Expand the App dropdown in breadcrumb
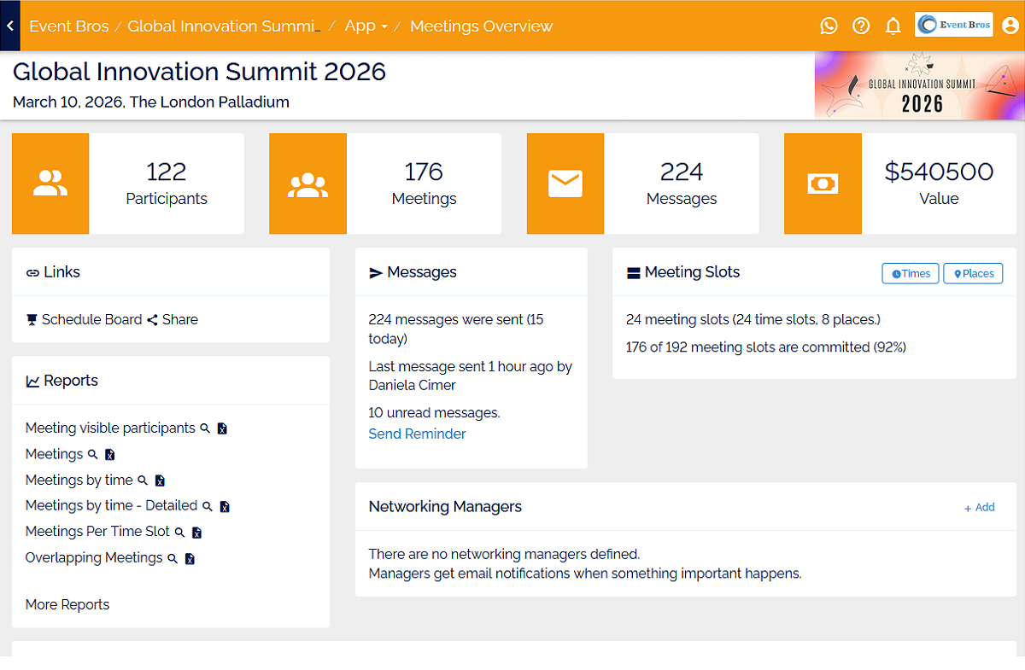This screenshot has height=670, width=1025. [x=366, y=26]
